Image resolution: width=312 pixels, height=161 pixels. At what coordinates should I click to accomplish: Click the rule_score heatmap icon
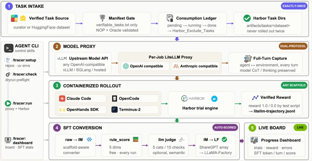pyautogui.click(x=135, y=139)
